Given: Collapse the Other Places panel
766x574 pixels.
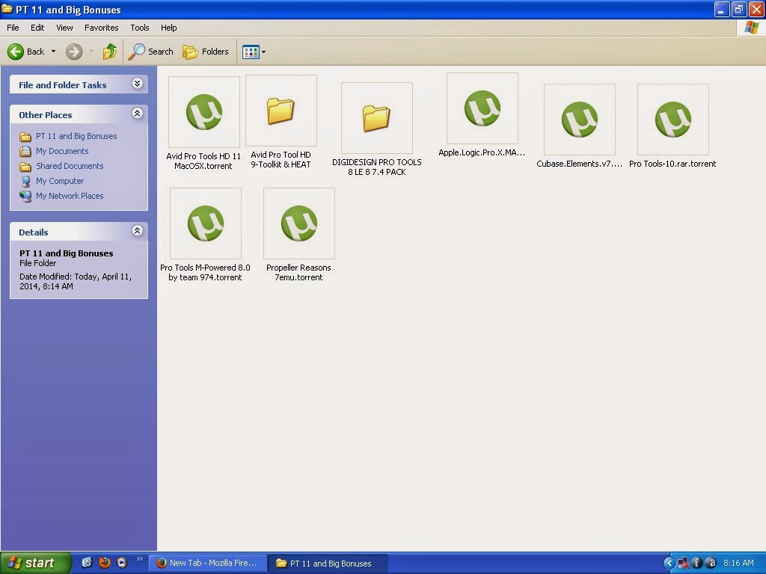Looking at the screenshot, I should pyautogui.click(x=138, y=114).
